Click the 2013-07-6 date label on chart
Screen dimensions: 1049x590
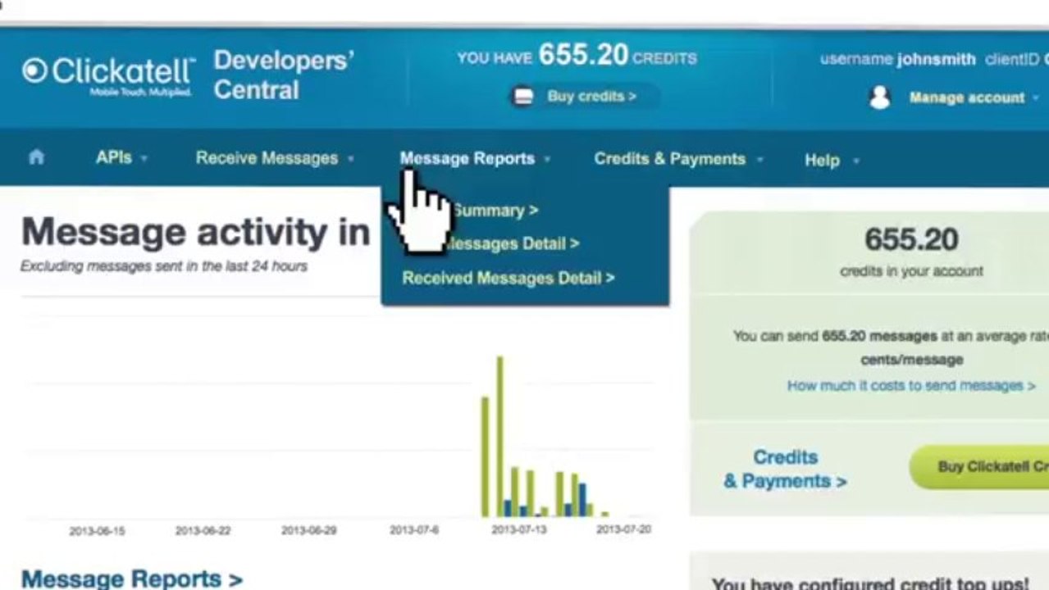pos(414,530)
